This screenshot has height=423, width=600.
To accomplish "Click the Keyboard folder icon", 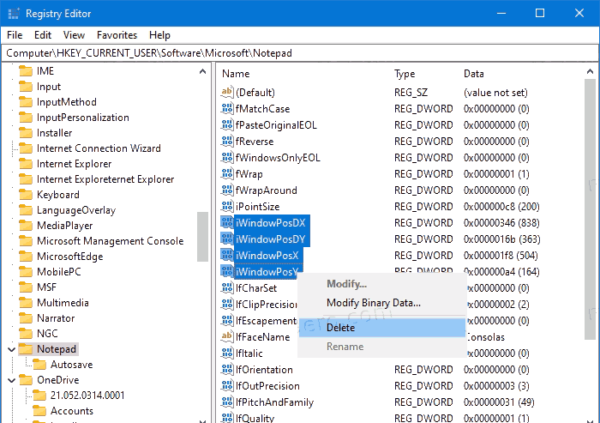I will 26,195.
